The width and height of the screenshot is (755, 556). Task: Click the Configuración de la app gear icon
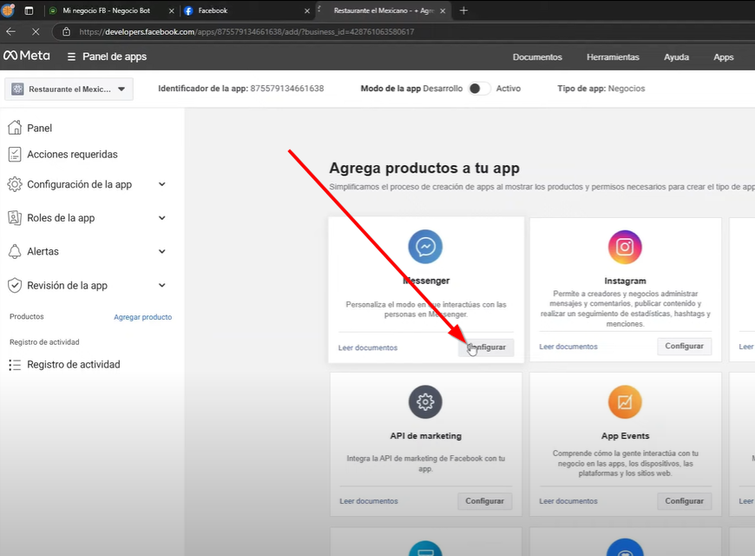click(x=15, y=184)
